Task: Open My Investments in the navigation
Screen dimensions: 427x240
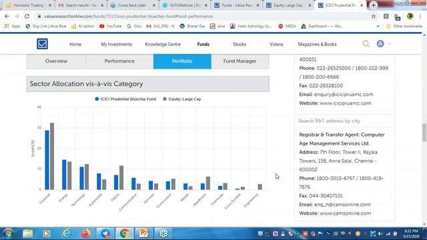Action: (116, 44)
